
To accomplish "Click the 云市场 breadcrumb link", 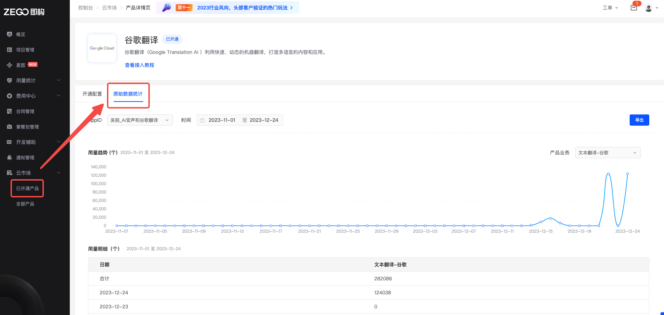I will (x=109, y=8).
